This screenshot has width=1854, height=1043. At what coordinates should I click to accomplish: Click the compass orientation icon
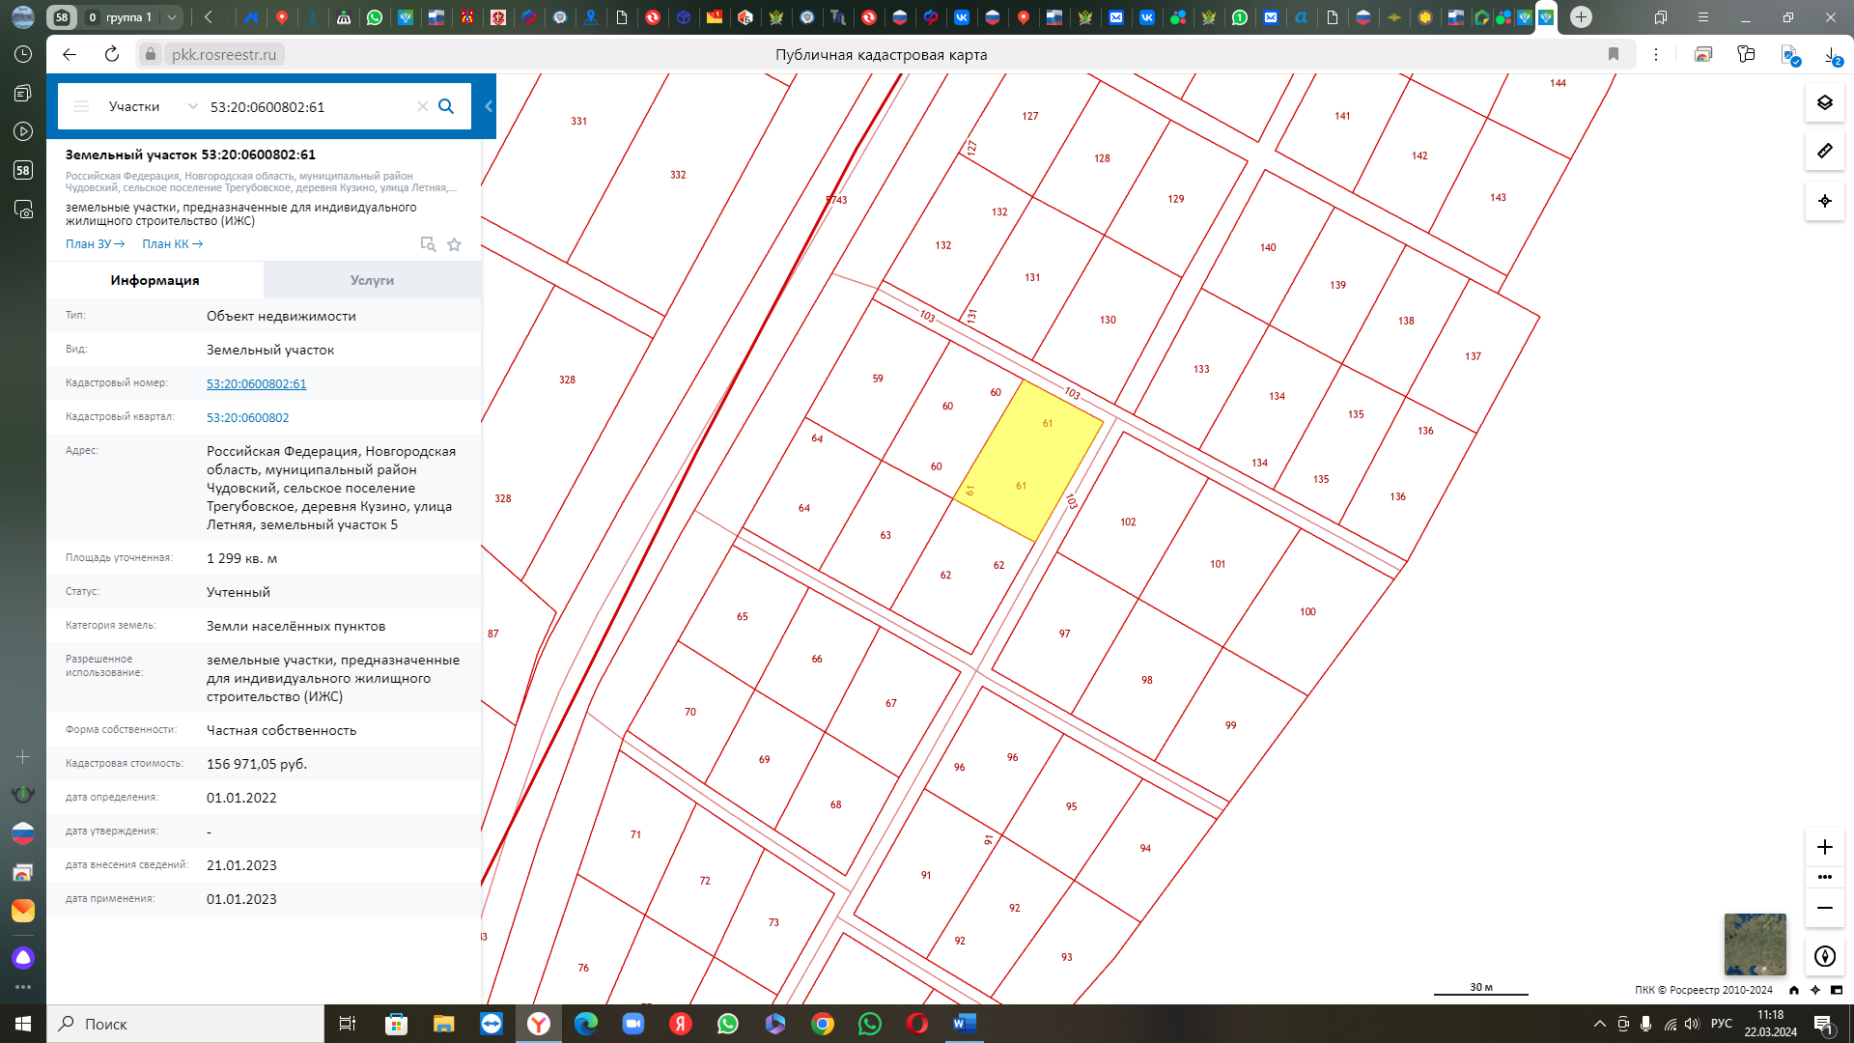tap(1824, 956)
